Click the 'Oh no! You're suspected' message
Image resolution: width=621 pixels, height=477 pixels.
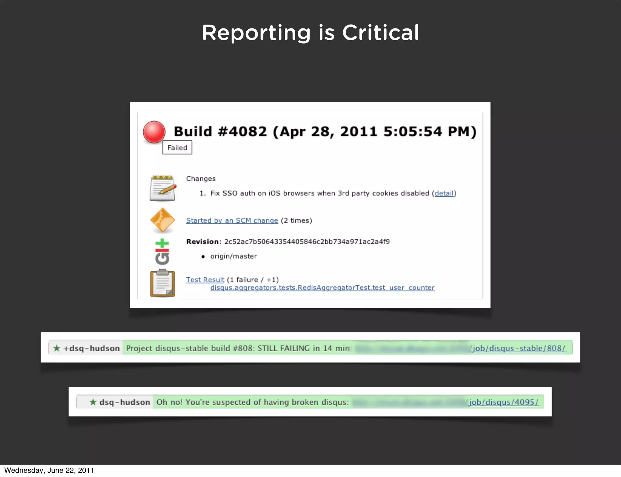(x=252, y=402)
